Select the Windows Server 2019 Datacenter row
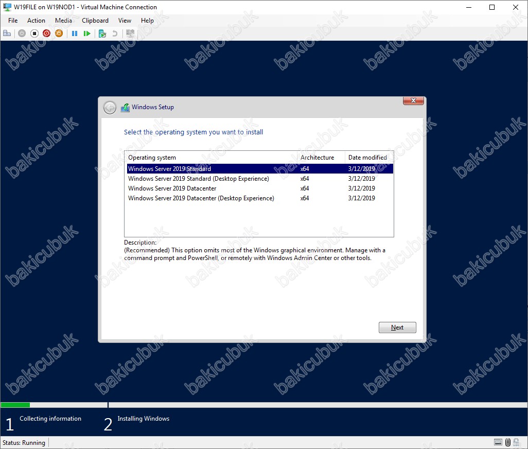The image size is (528, 449). tap(260, 188)
